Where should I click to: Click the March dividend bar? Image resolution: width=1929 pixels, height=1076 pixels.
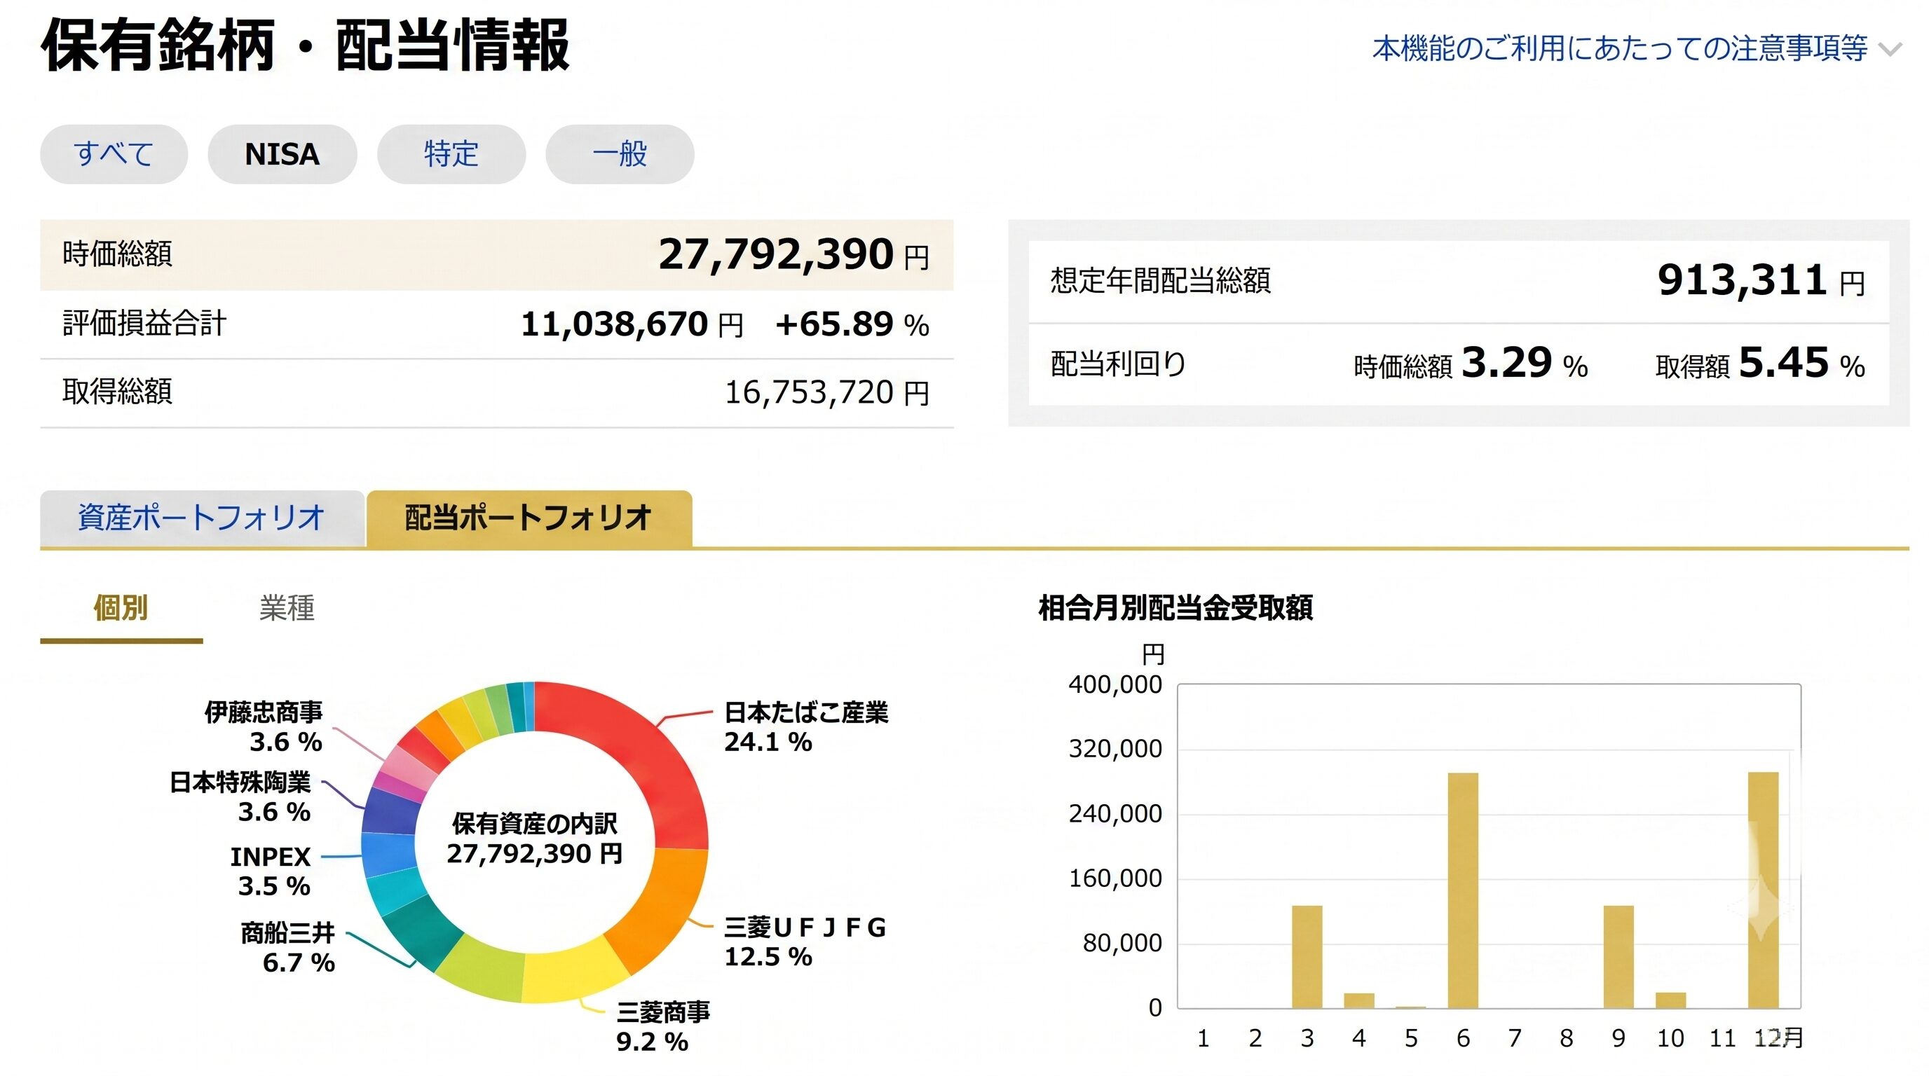(x=1307, y=957)
